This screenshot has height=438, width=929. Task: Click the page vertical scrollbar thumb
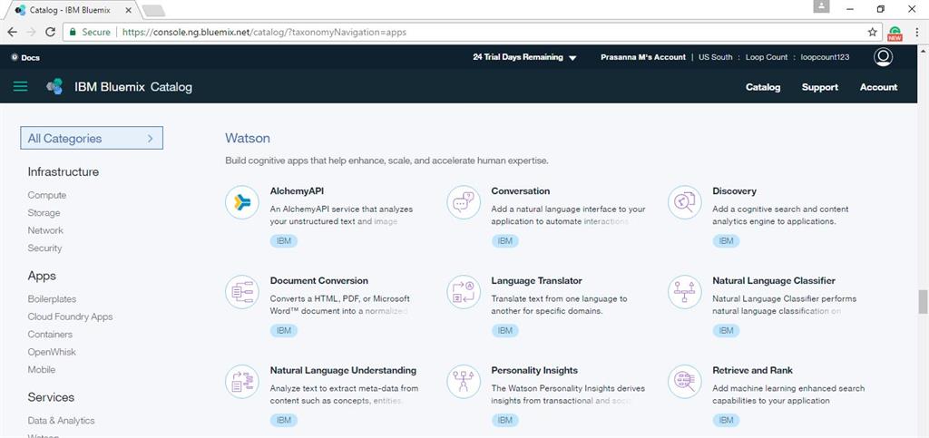[x=923, y=302]
